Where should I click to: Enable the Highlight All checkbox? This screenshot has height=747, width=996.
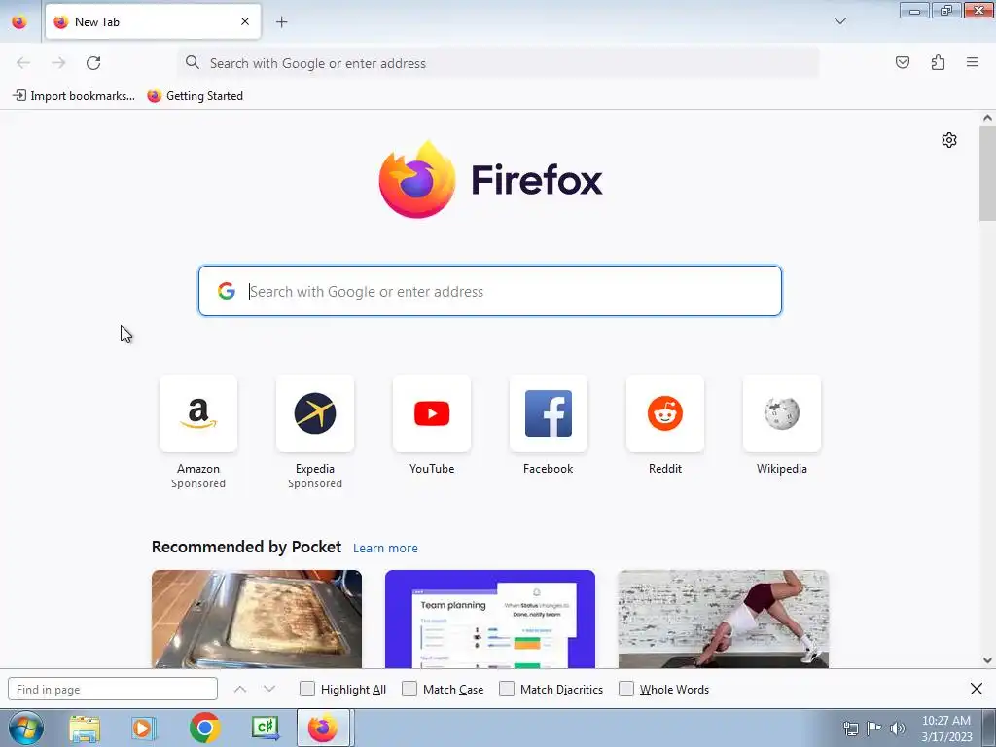pos(307,690)
